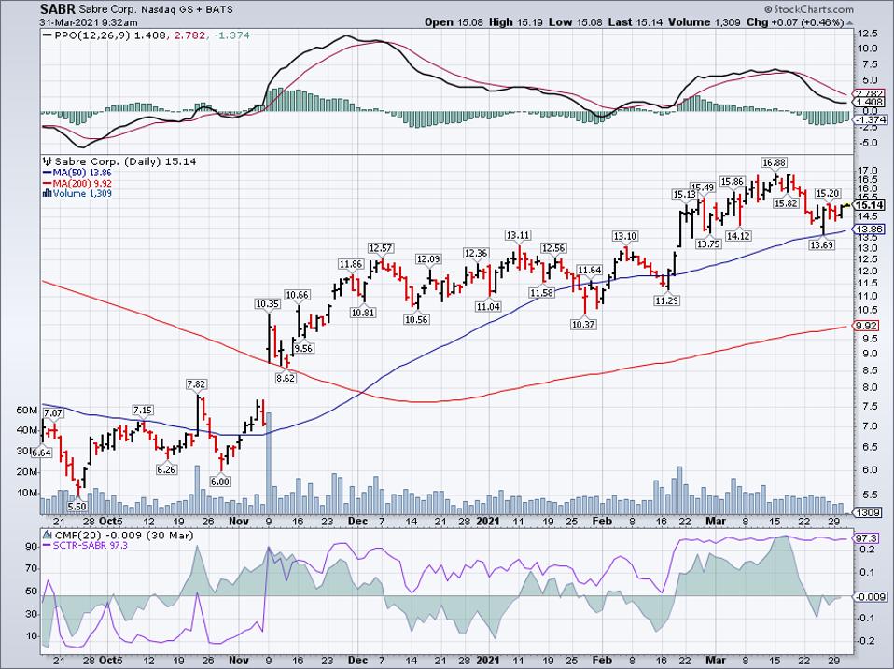Viewport: 894px width, 669px height.
Task: Click the SABR ticker symbol in the header
Action: [57, 9]
